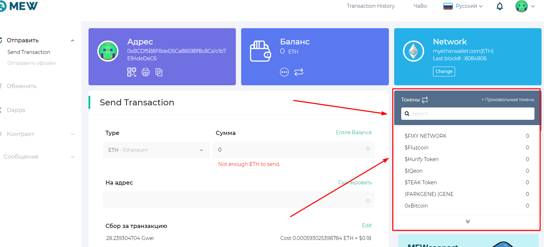Open the notifications bell
544x247 pixels.
500,6
